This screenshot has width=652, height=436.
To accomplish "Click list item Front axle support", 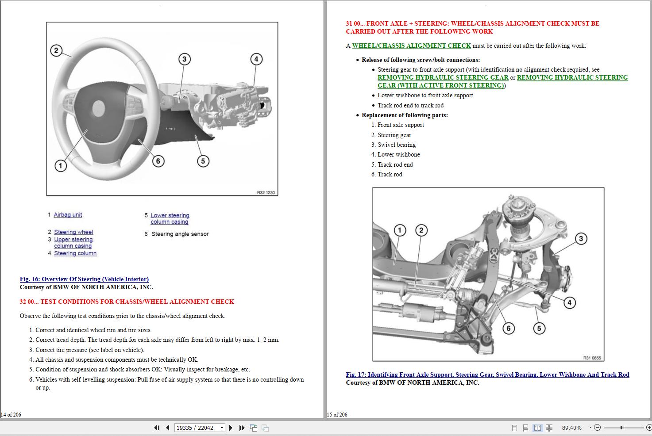I will [x=401, y=125].
